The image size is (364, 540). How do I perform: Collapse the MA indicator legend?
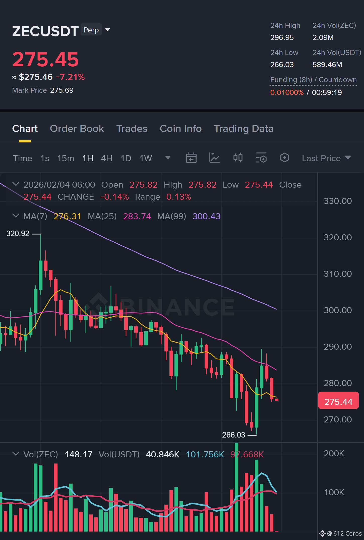tap(16, 216)
